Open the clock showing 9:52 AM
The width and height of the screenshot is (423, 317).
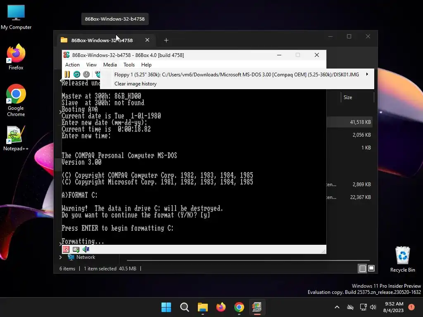click(x=394, y=307)
